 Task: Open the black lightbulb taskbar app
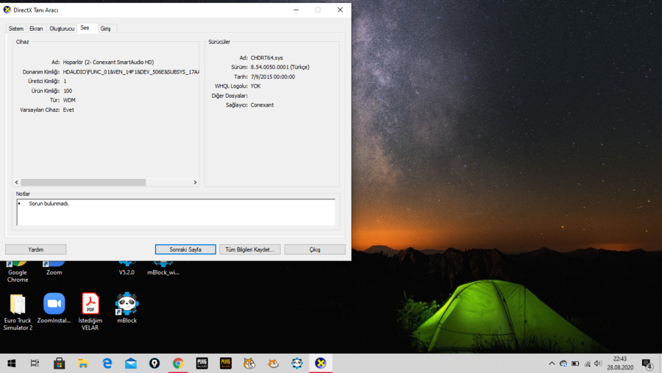point(154,363)
